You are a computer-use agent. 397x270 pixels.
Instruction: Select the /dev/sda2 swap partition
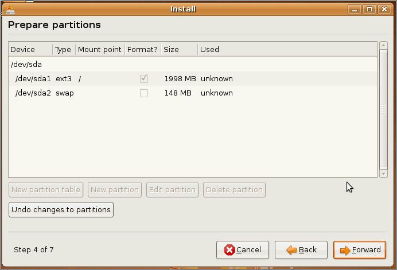tap(33, 93)
